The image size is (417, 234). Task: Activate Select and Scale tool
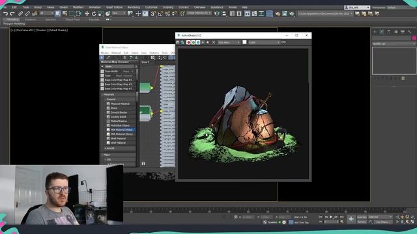100,13
